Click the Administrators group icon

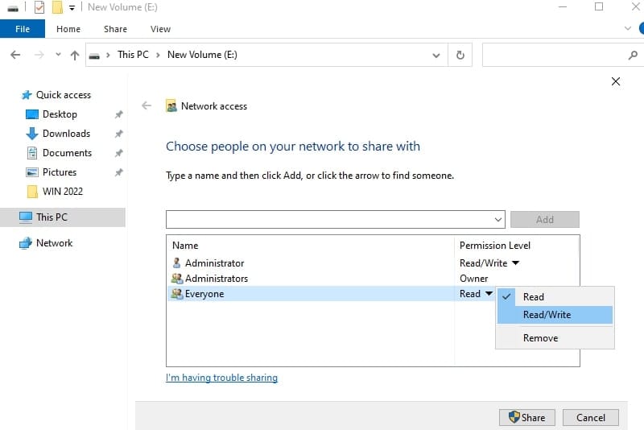tap(177, 279)
